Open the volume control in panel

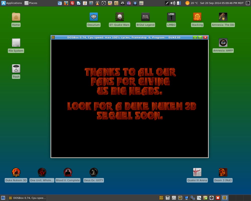173,3
